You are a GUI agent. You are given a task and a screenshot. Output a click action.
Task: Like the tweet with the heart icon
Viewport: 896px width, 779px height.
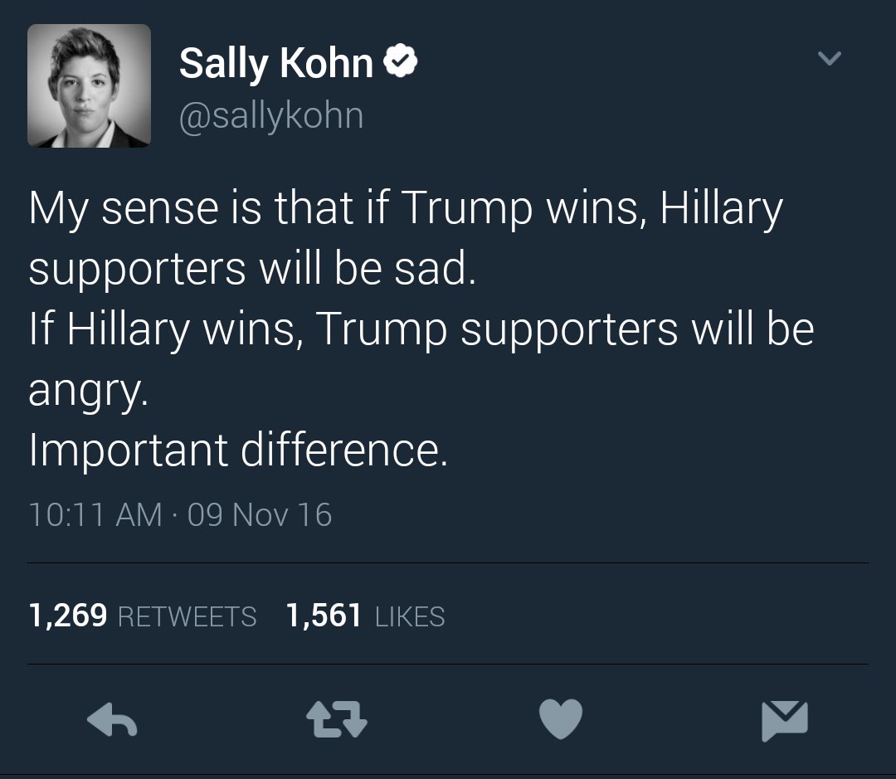pos(561,719)
